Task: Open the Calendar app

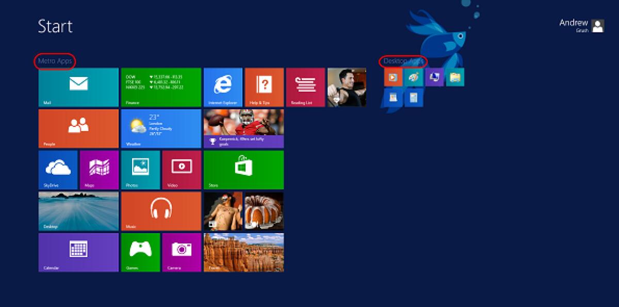Action: click(77, 252)
